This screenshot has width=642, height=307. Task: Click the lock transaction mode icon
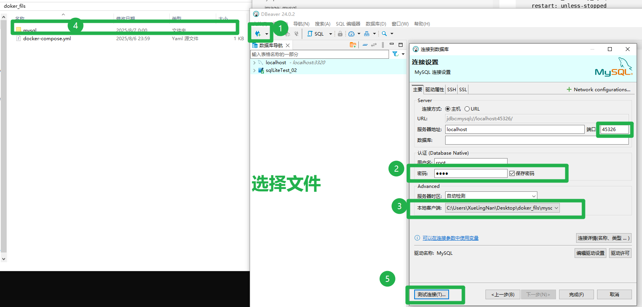(x=340, y=34)
